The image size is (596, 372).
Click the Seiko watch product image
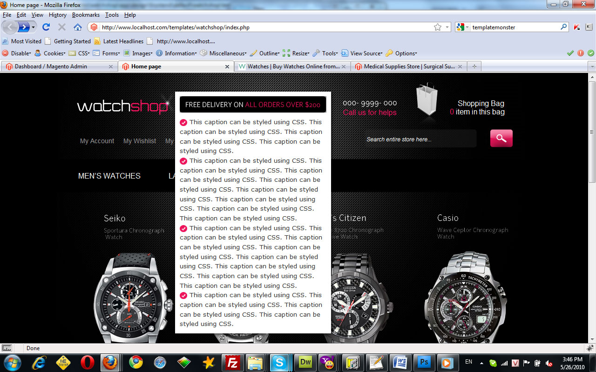133,298
